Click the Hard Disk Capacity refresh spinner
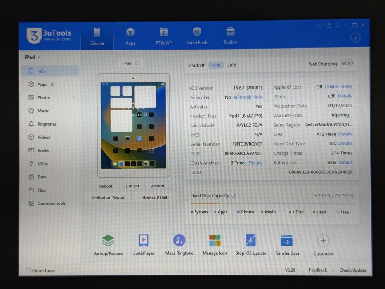This screenshot has height=289, width=385. 233,196
